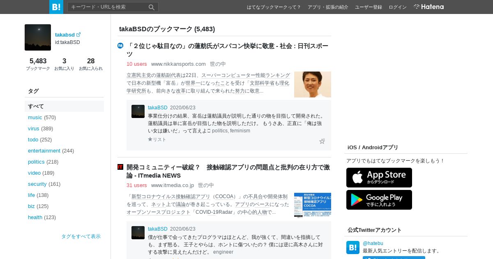Open the Google Play download badge
This screenshot has height=259, width=493.
(x=379, y=200)
